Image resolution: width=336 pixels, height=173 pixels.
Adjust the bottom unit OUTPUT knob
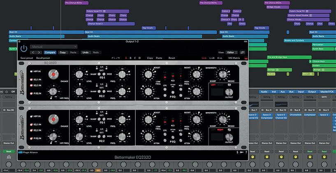[229, 137]
